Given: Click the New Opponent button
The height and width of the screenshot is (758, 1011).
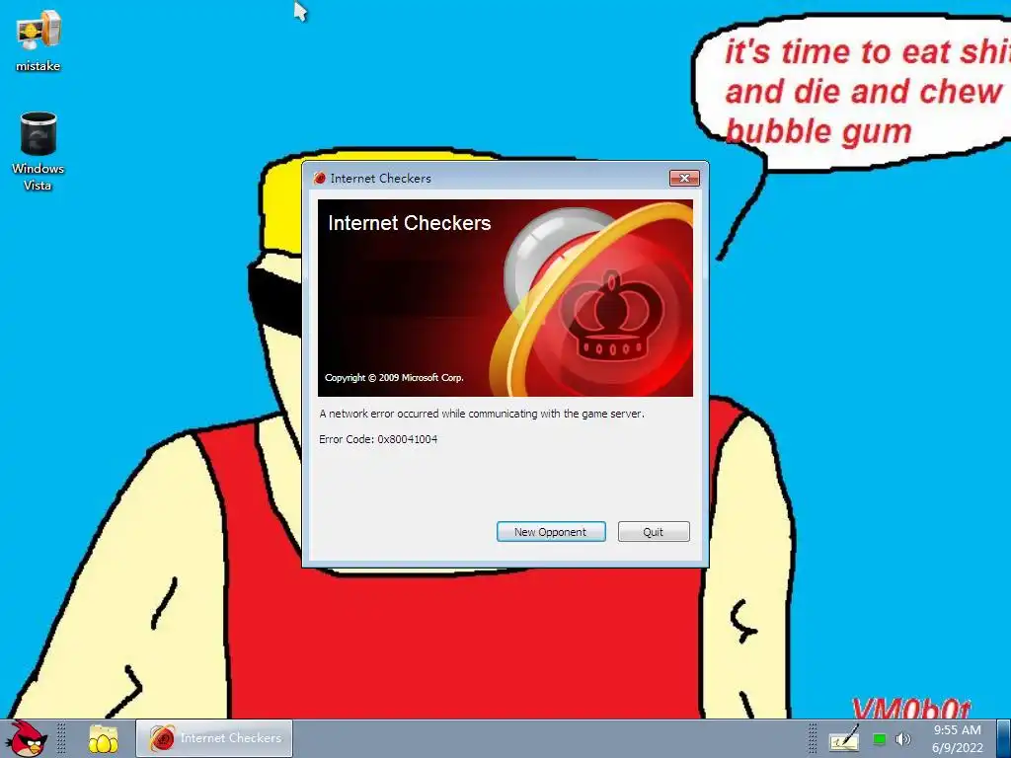Looking at the screenshot, I should [551, 532].
